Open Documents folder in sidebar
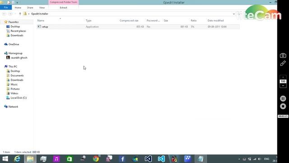The width and height of the screenshot is (289, 163). (17, 76)
